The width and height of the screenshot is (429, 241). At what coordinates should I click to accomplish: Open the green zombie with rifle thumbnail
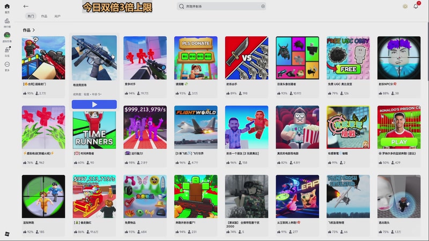click(196, 197)
